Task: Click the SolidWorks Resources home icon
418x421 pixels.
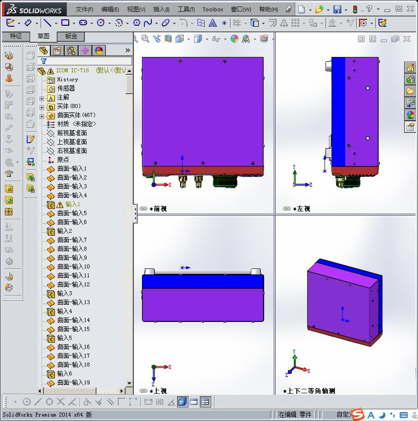Action: point(410,67)
